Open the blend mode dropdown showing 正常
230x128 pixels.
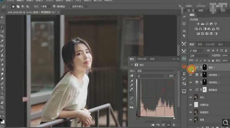point(199,56)
